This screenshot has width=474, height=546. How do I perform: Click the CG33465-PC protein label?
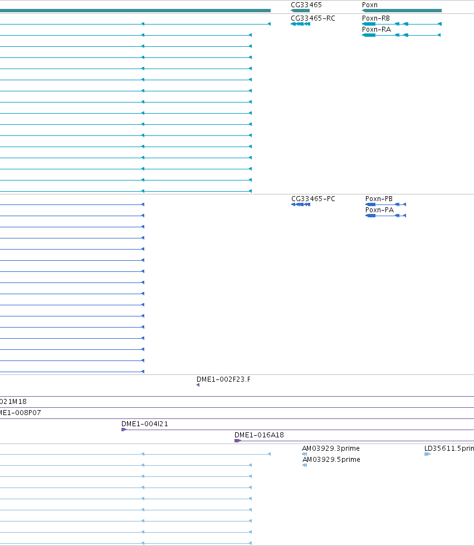[x=313, y=198]
